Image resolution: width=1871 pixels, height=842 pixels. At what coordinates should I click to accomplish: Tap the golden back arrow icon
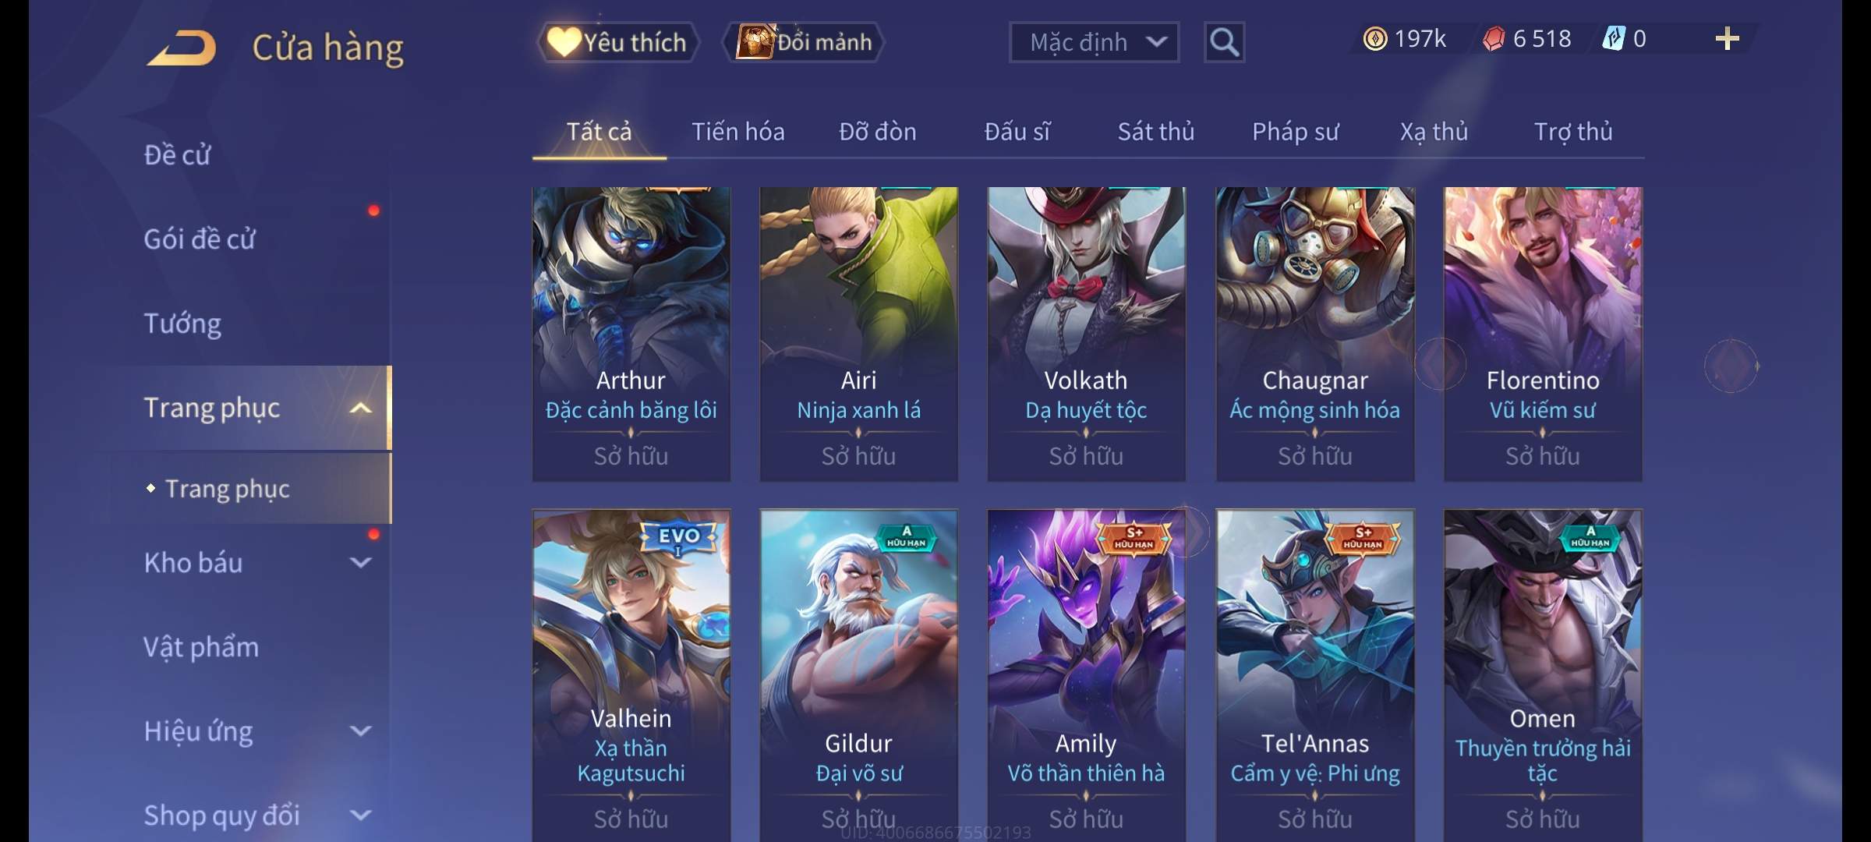pyautogui.click(x=181, y=48)
